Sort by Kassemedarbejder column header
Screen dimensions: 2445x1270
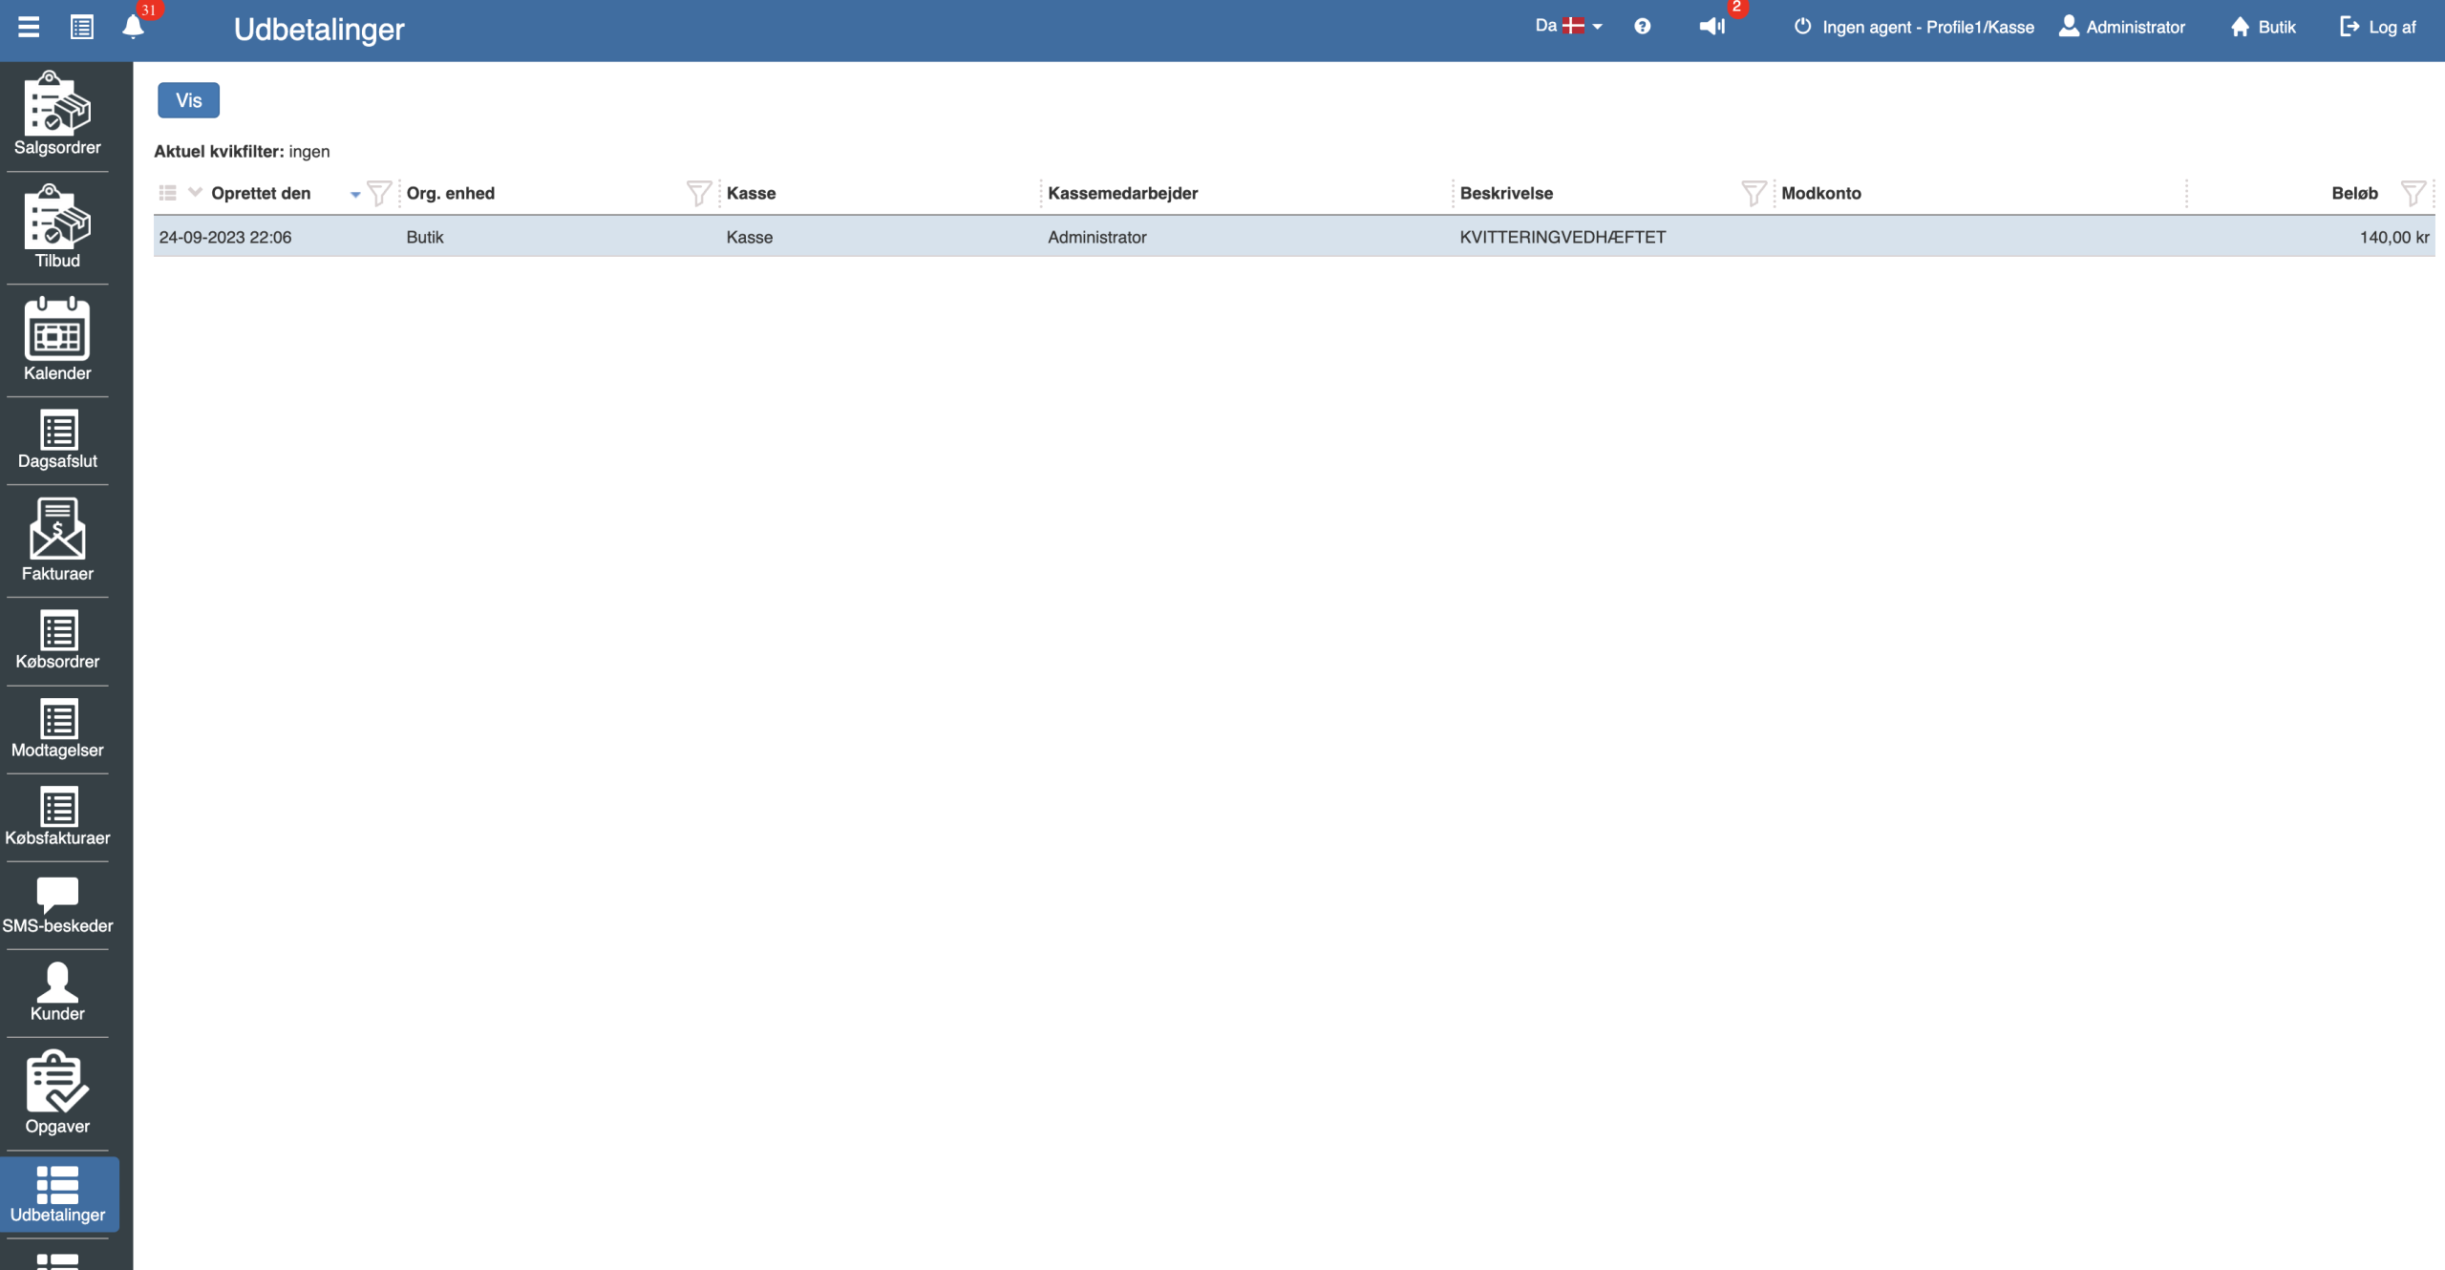[x=1123, y=193]
